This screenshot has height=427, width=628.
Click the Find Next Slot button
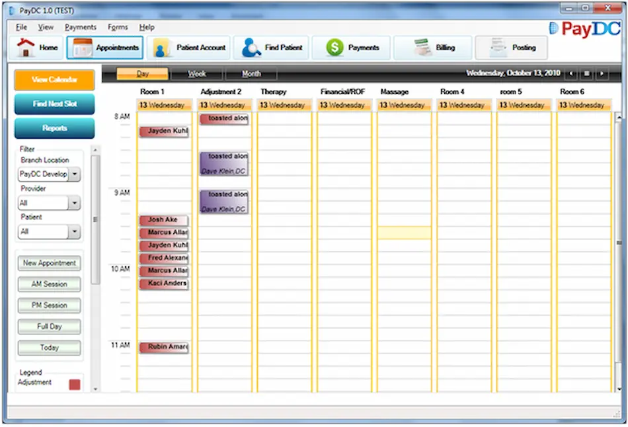pyautogui.click(x=54, y=104)
